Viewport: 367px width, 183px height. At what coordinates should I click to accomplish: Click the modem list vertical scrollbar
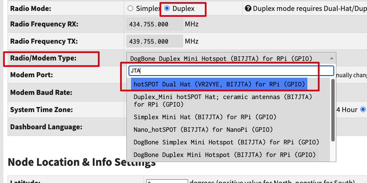[x=333, y=110]
